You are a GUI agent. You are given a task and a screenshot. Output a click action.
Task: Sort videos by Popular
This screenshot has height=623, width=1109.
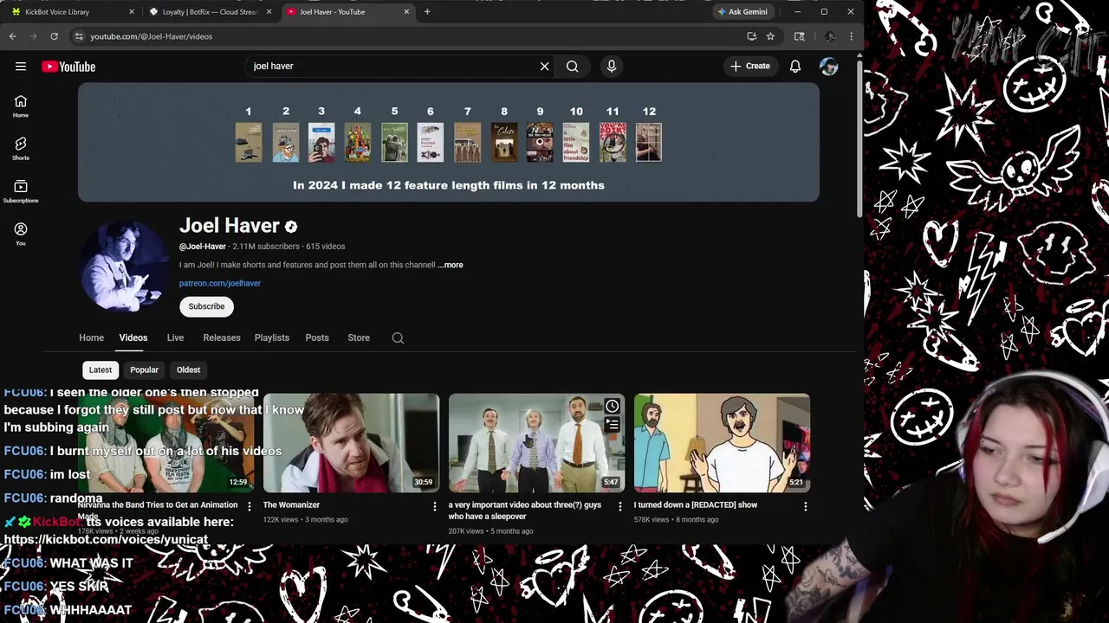coord(145,369)
